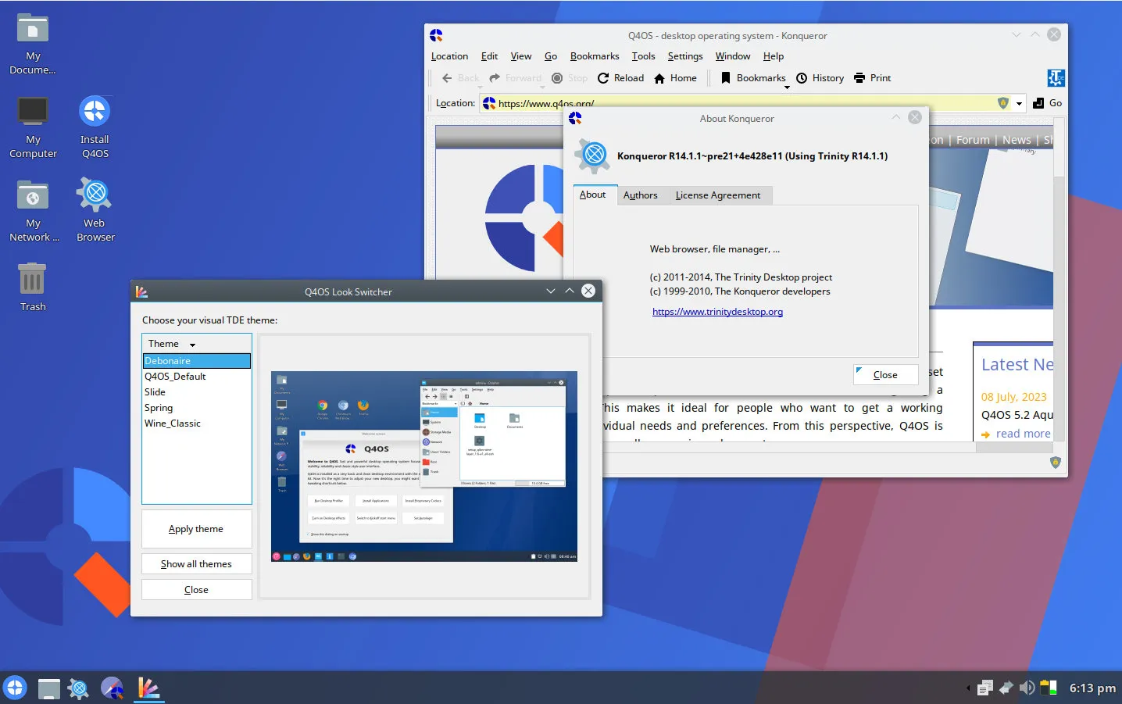Open volume speaker tray icon
Viewport: 1122px width, 704px height.
(x=1027, y=688)
